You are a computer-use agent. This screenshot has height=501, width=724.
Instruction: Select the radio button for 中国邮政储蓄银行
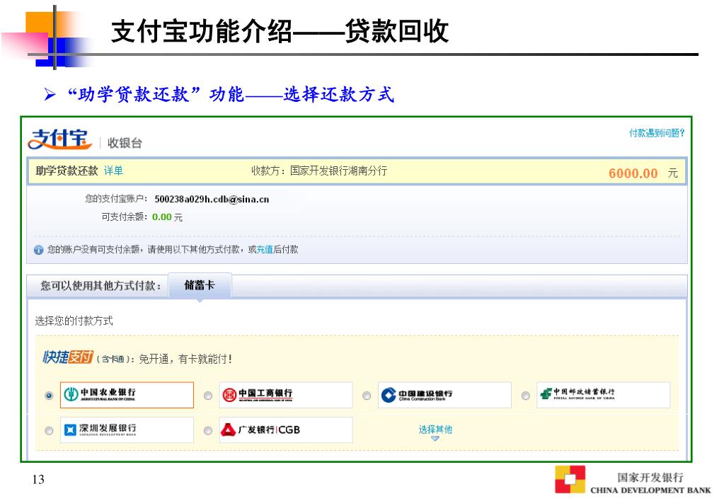(525, 396)
